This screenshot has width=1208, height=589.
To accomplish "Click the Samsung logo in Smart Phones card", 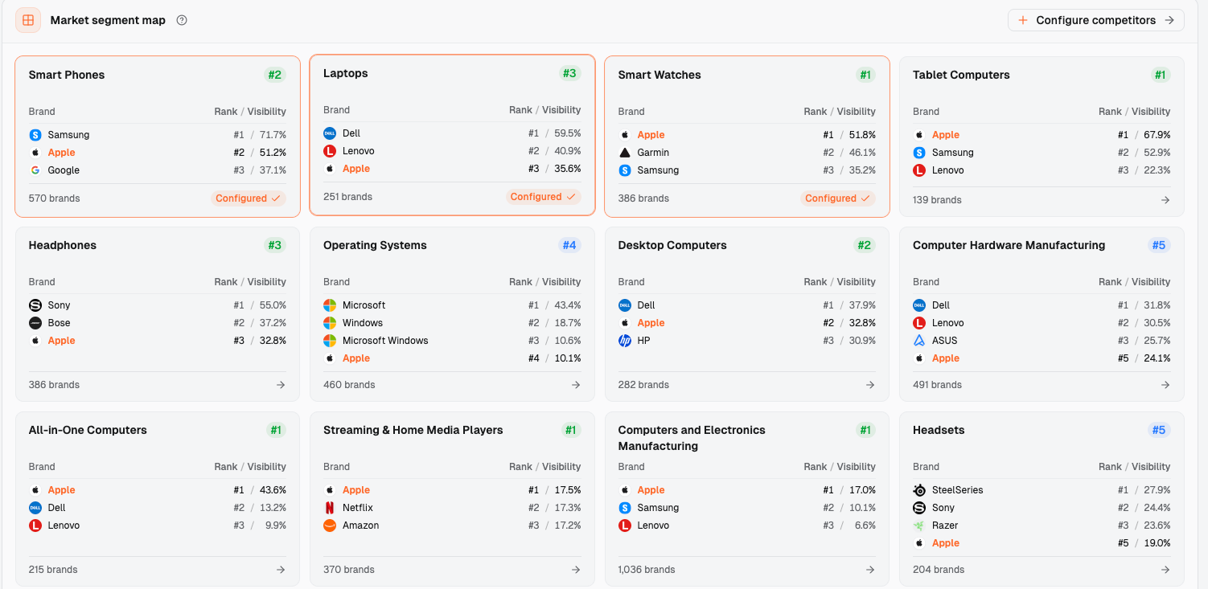I will coord(35,135).
